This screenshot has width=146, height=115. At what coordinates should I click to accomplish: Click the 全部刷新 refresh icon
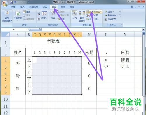coord(18,13)
